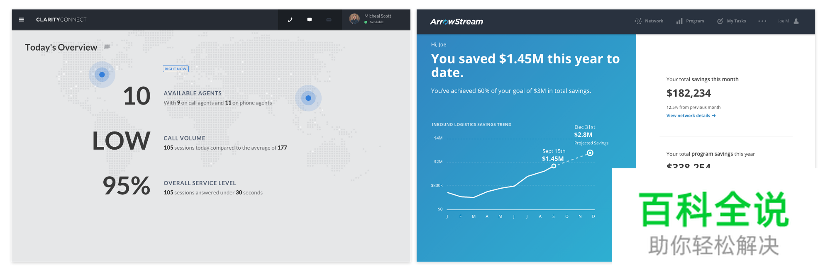Click the ClarityConnect logo text
Image resolution: width=830 pixels, height=279 pixels.
(x=61, y=19)
